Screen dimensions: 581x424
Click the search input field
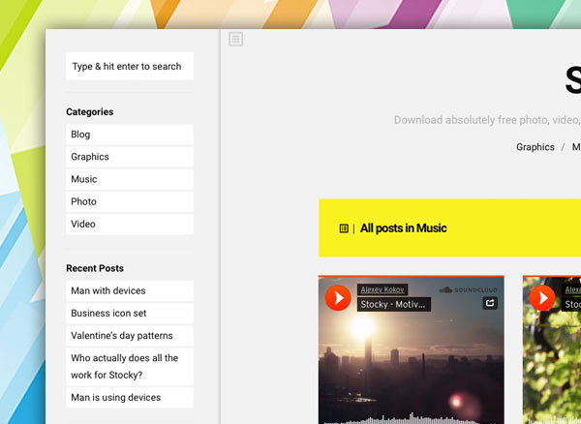[130, 66]
